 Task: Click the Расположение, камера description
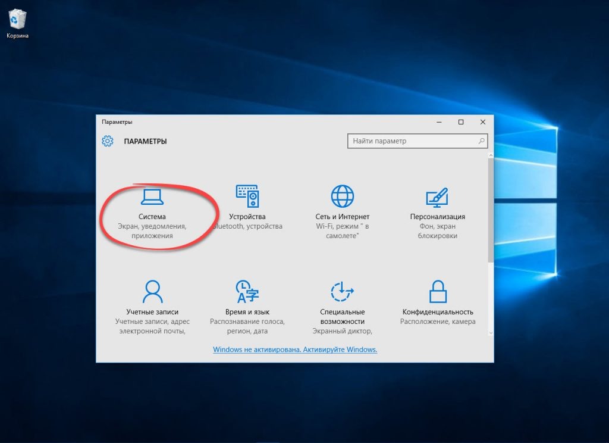[438, 322]
